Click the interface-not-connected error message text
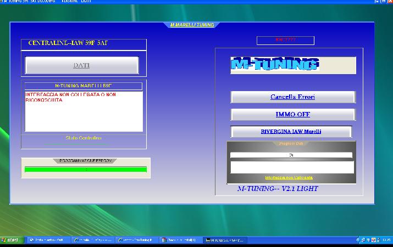 pos(70,97)
